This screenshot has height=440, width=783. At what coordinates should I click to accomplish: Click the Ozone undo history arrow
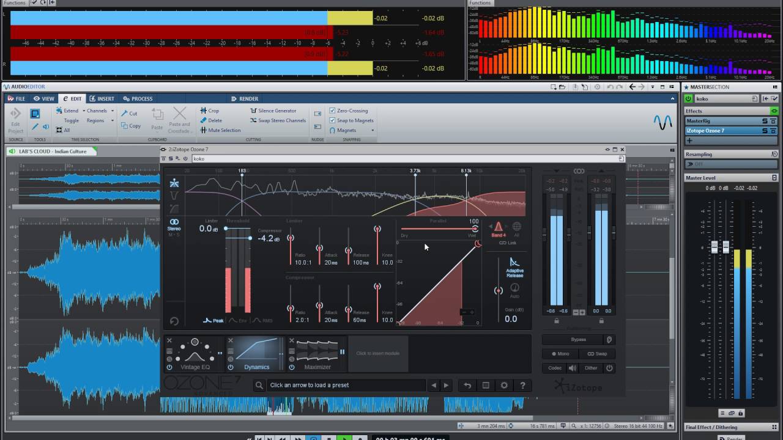(467, 385)
